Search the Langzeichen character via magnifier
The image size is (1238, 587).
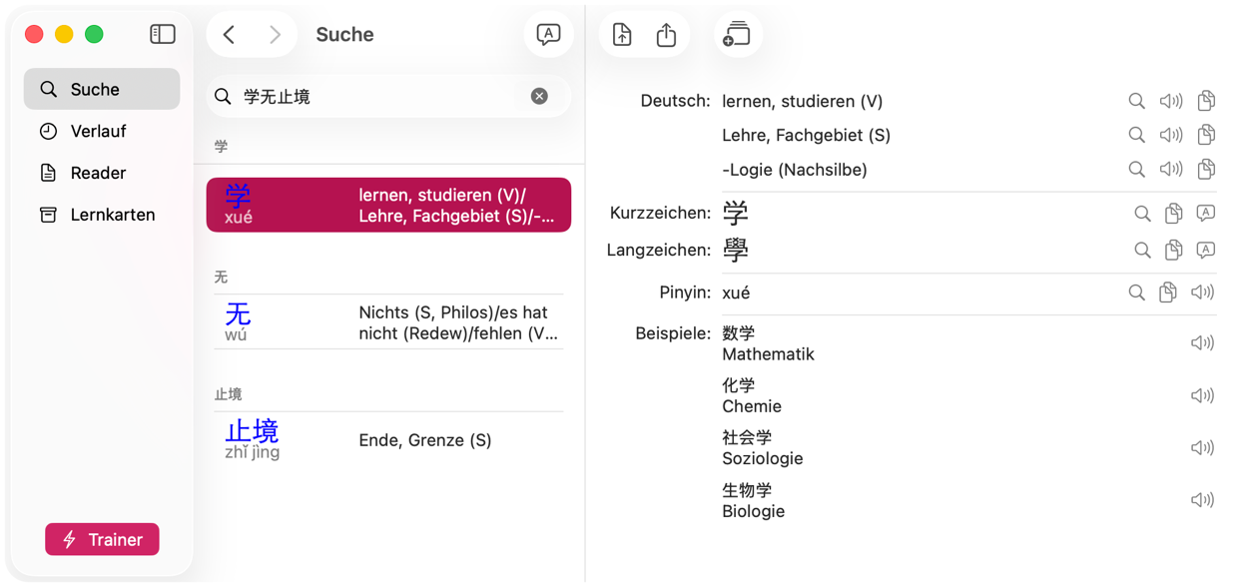1142,250
